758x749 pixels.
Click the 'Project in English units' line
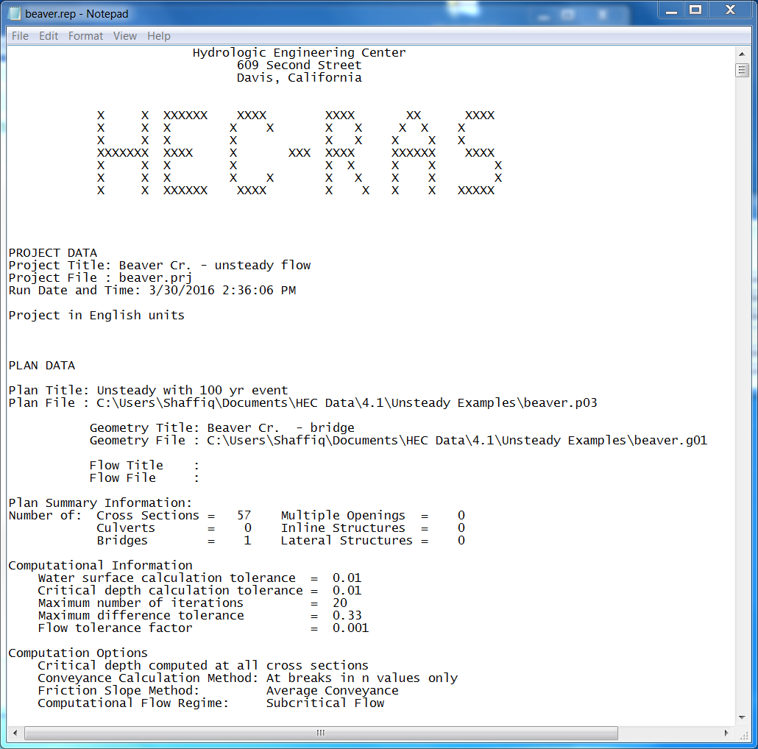pyautogui.click(x=96, y=316)
